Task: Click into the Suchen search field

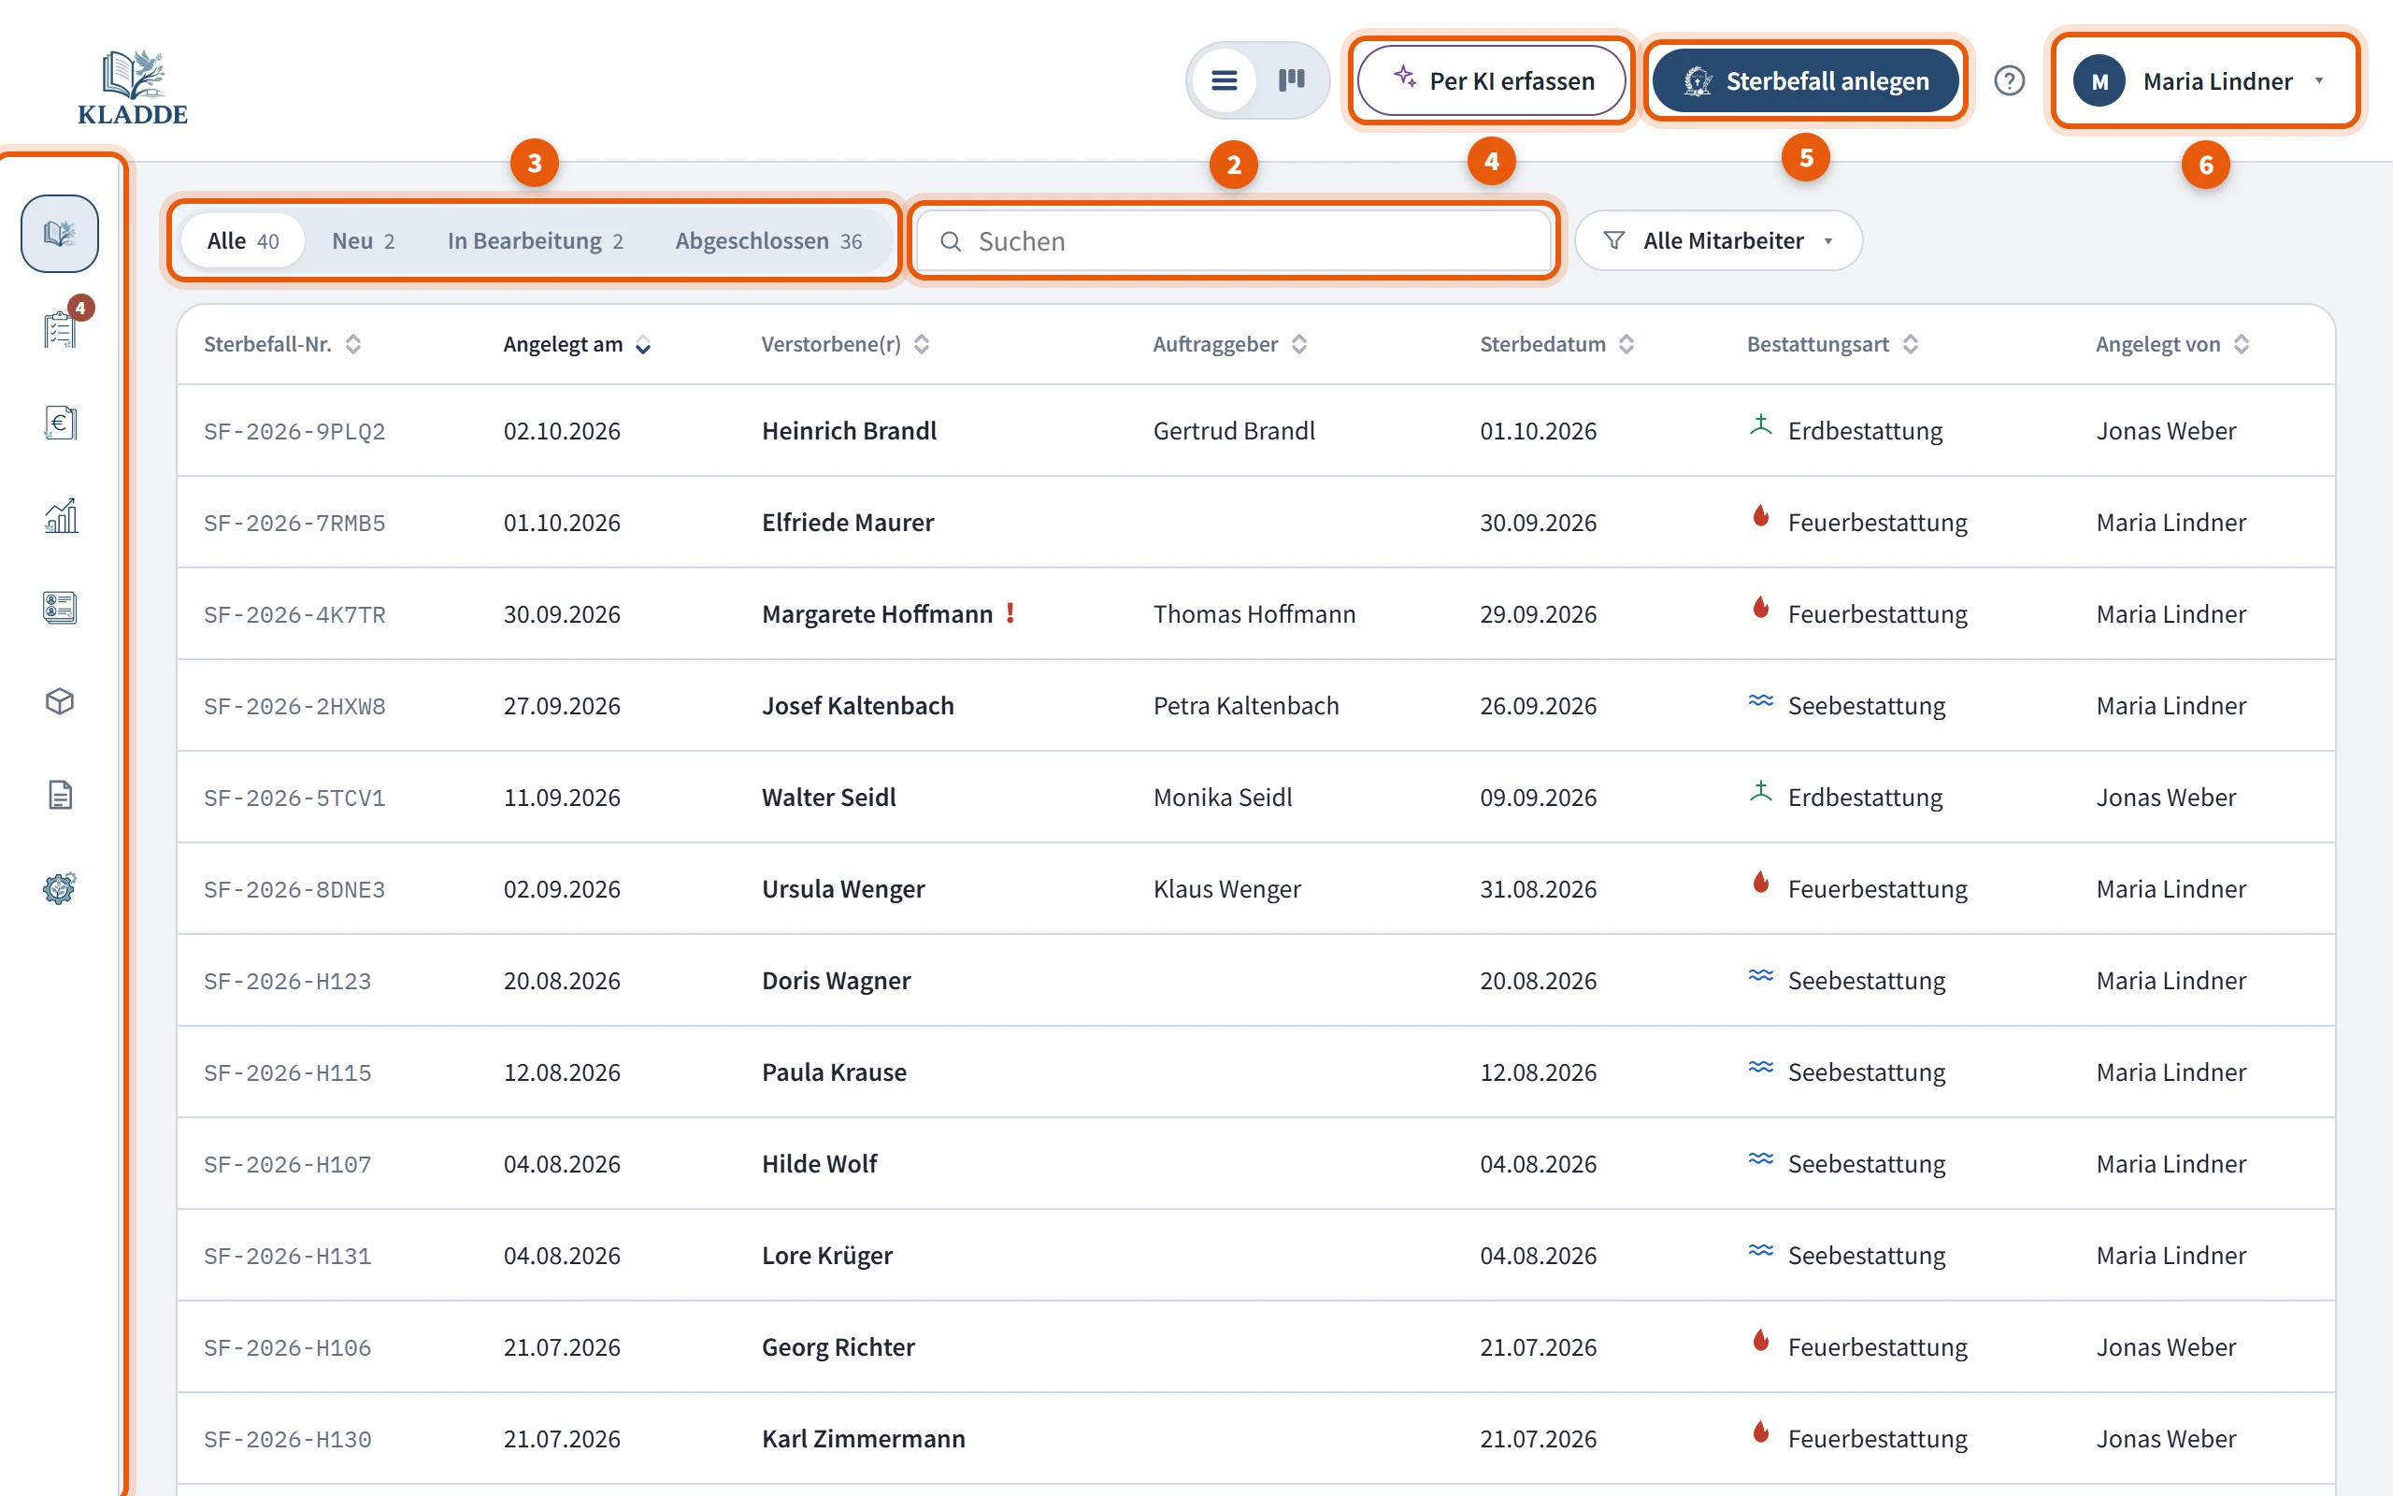Action: click(x=1232, y=240)
